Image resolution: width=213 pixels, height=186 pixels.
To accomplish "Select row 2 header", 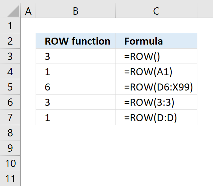I will (10, 41).
